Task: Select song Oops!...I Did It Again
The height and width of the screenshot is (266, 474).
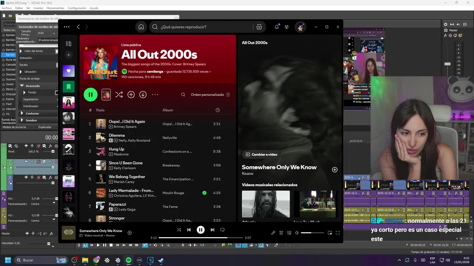Action: pos(127,122)
